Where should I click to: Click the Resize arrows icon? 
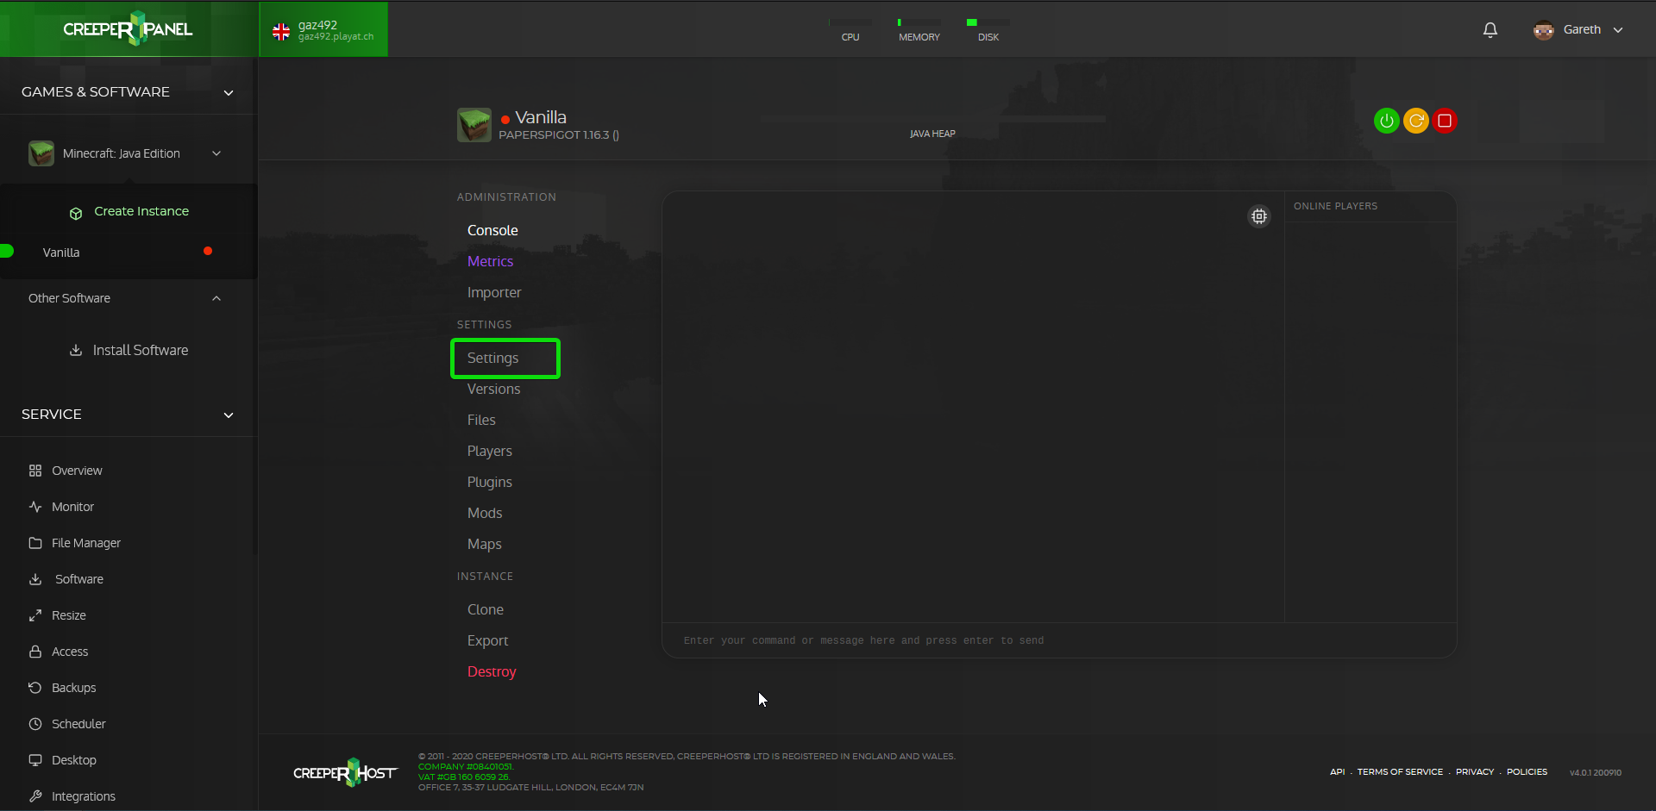click(x=35, y=615)
